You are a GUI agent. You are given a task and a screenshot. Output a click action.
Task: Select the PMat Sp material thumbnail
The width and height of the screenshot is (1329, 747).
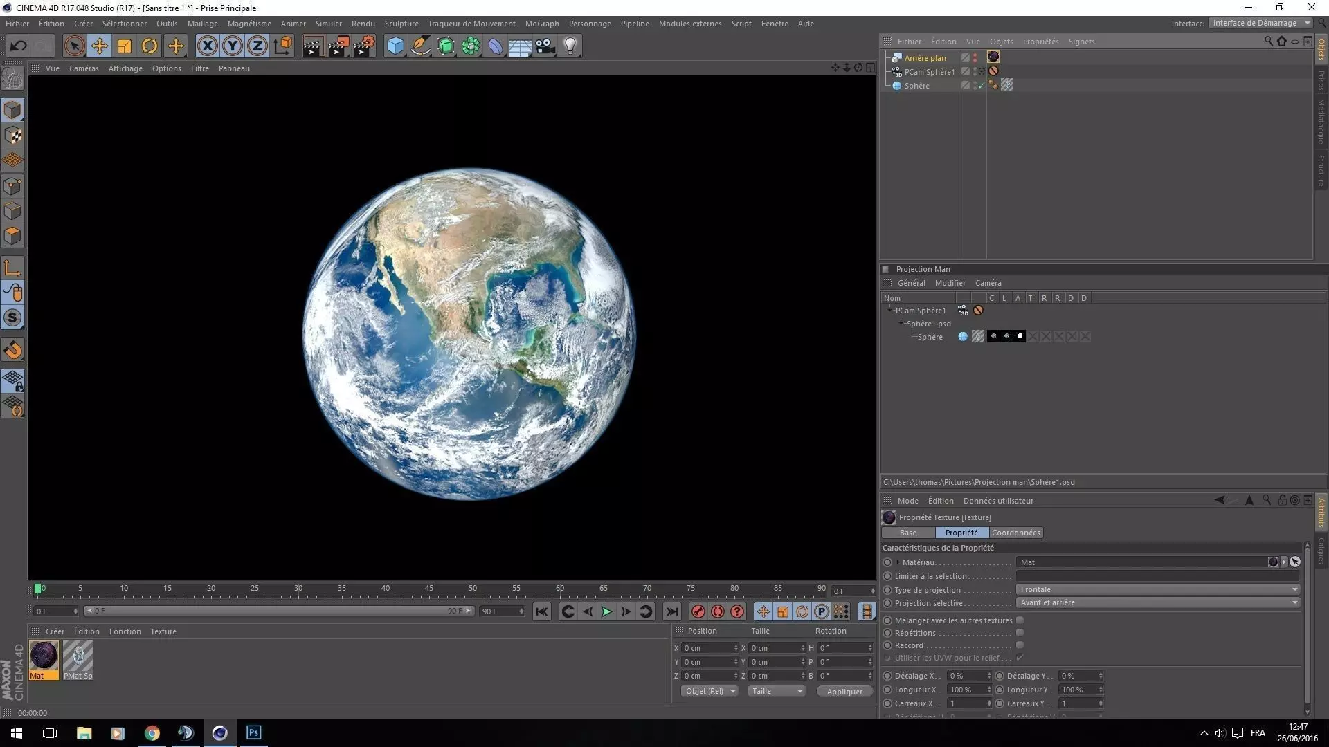(x=78, y=660)
